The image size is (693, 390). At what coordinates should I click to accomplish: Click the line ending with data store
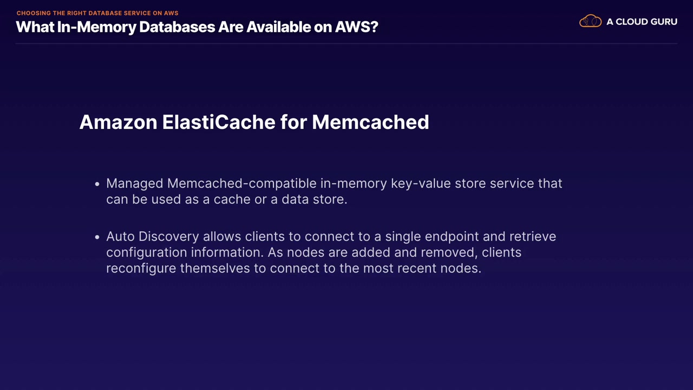[226, 199]
